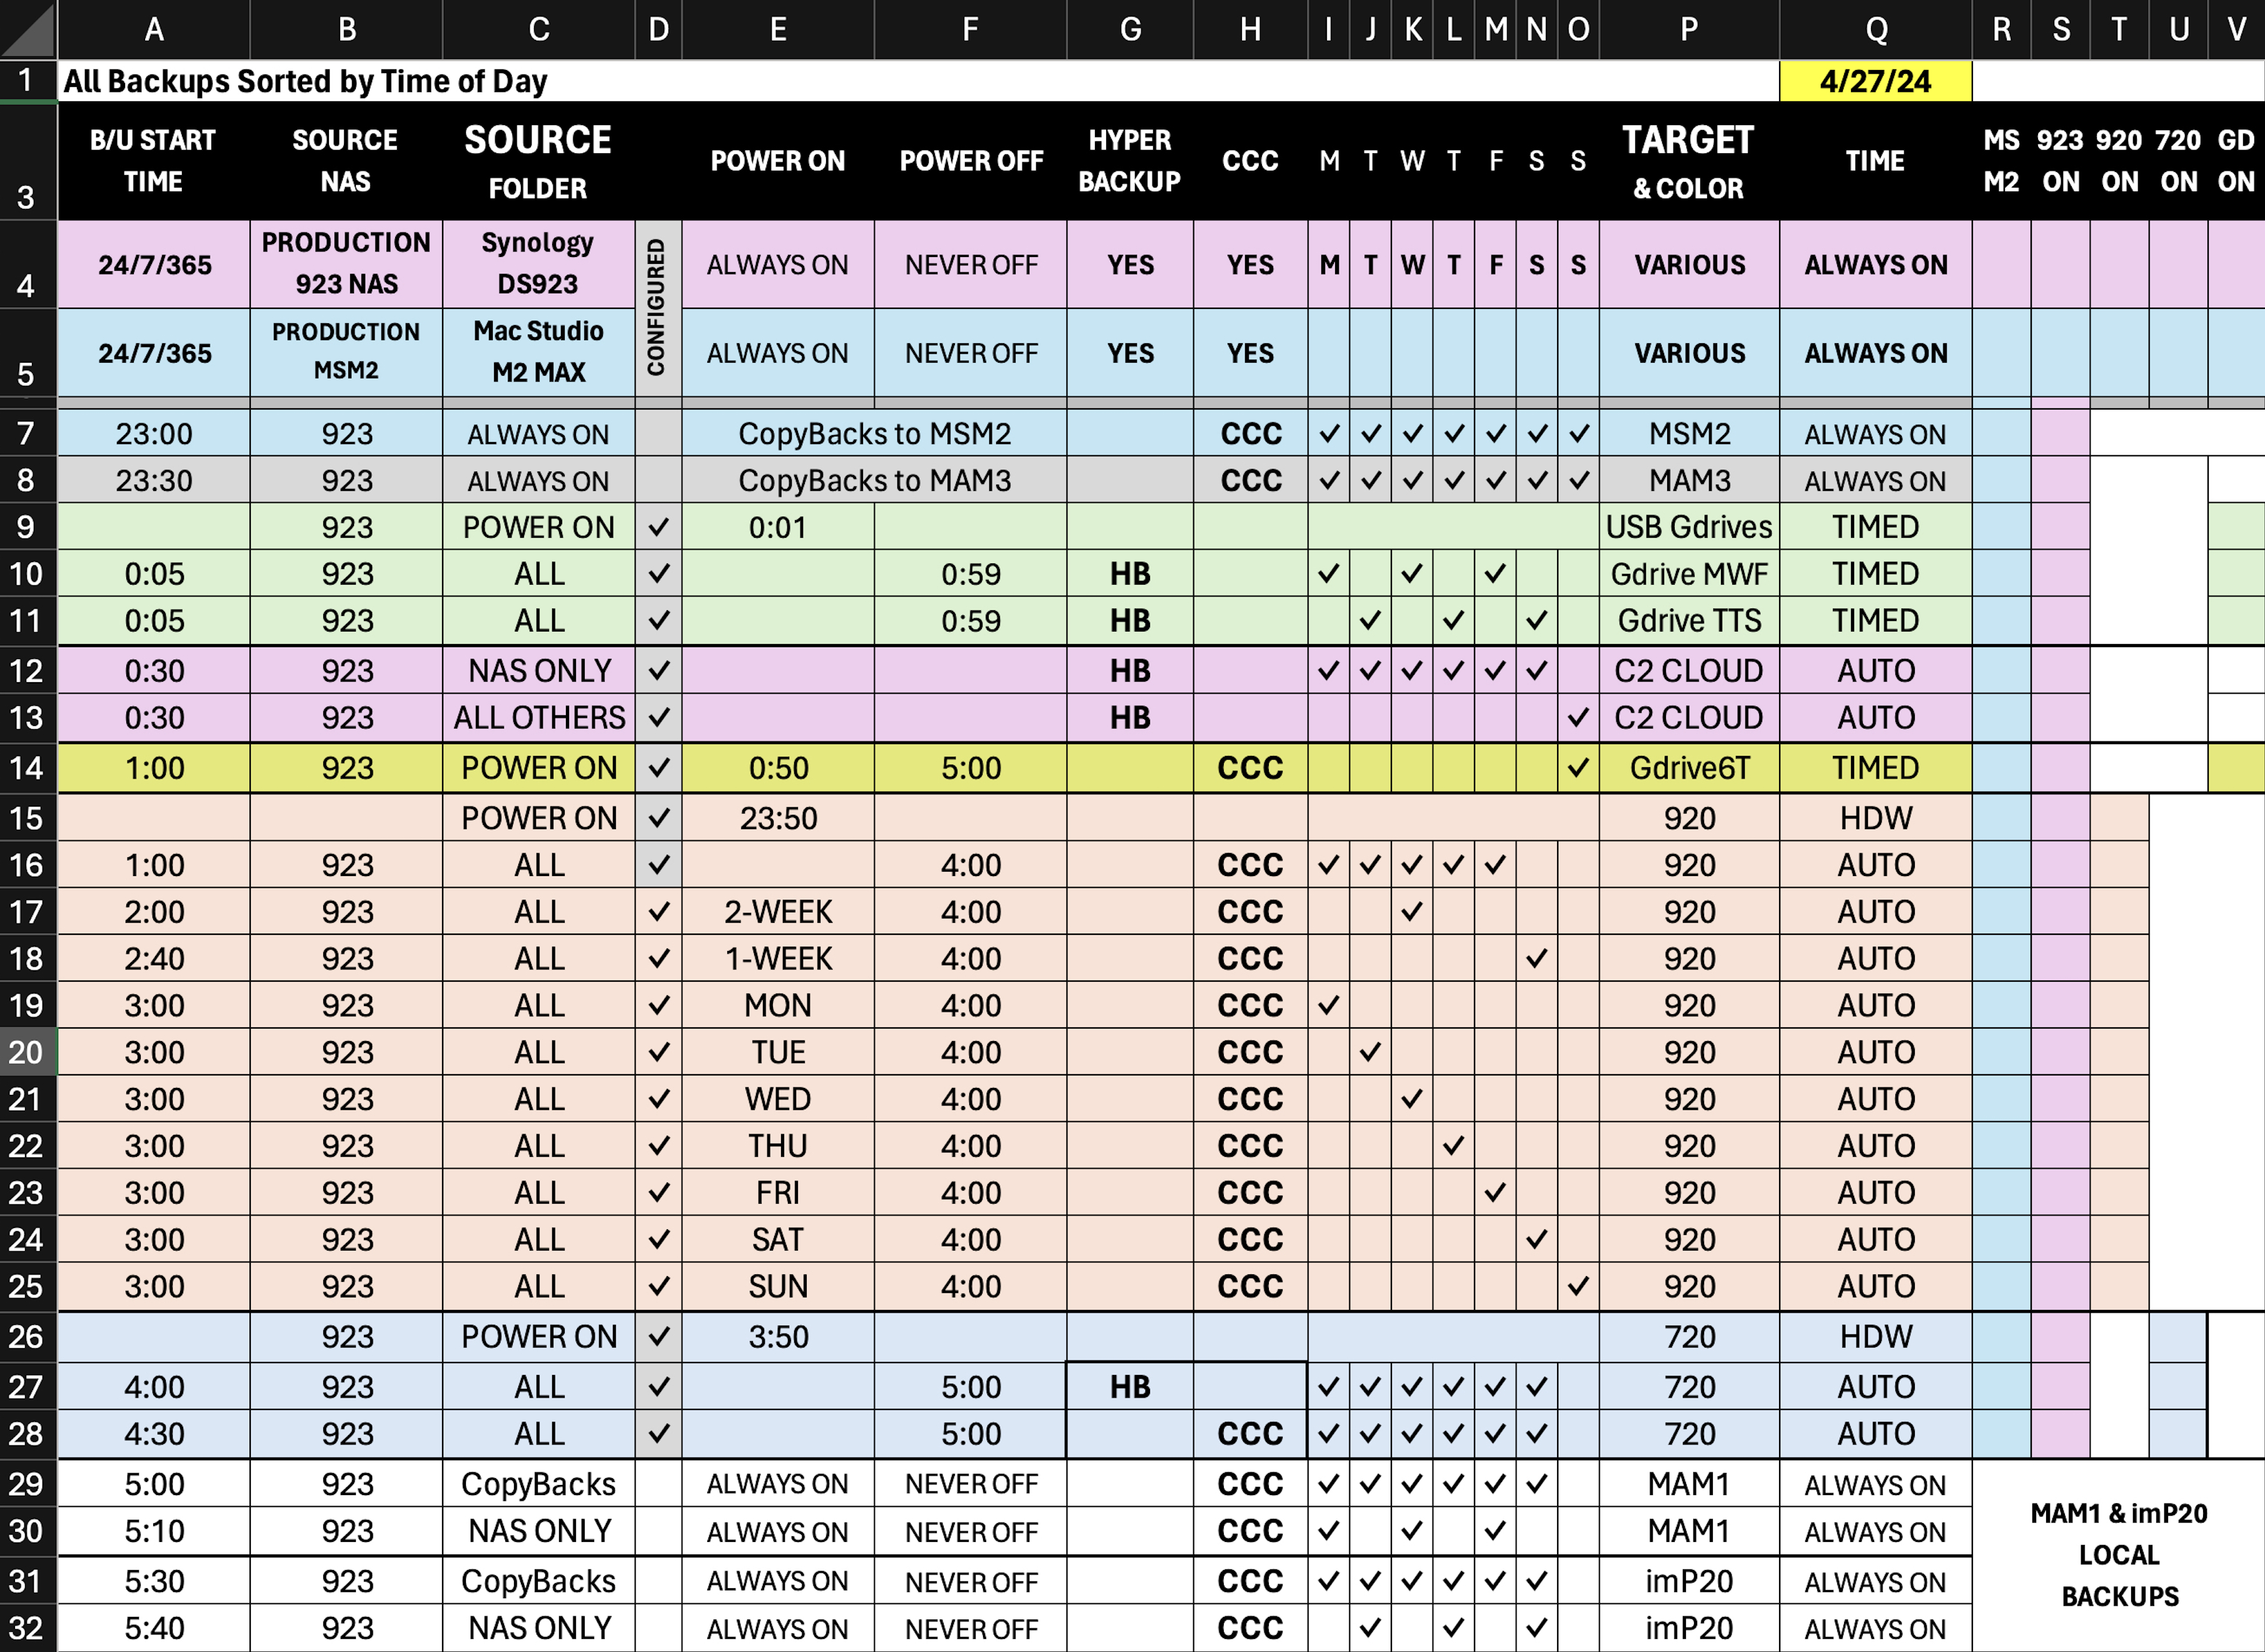
Task: Click Sunday checkmark in Gdrive6T row
Action: (1578, 768)
